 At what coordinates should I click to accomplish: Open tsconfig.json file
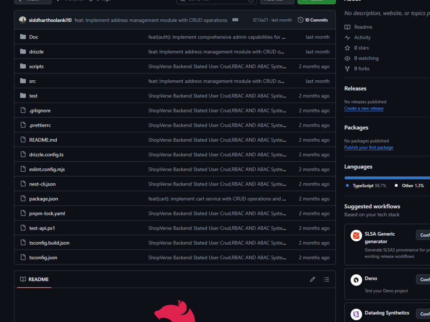[43, 258]
